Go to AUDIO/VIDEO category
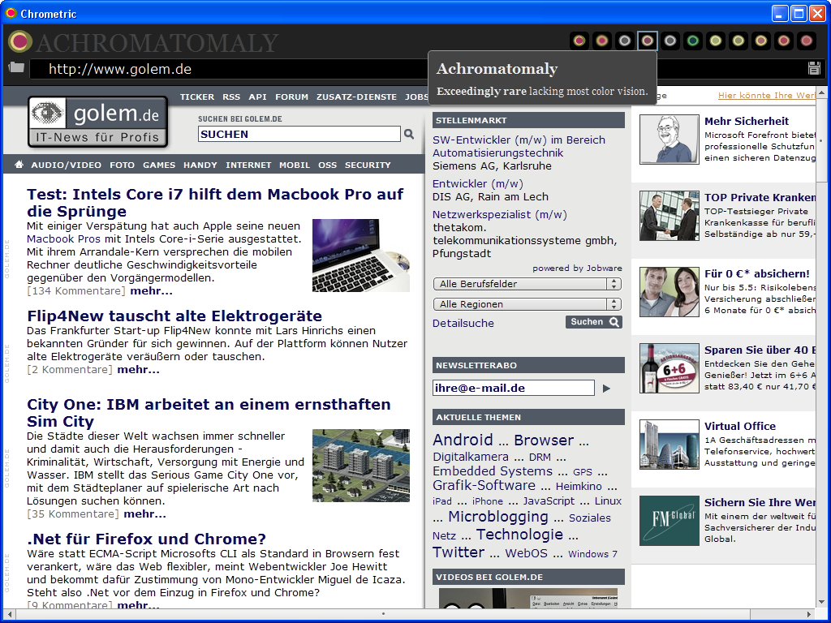 click(x=67, y=165)
